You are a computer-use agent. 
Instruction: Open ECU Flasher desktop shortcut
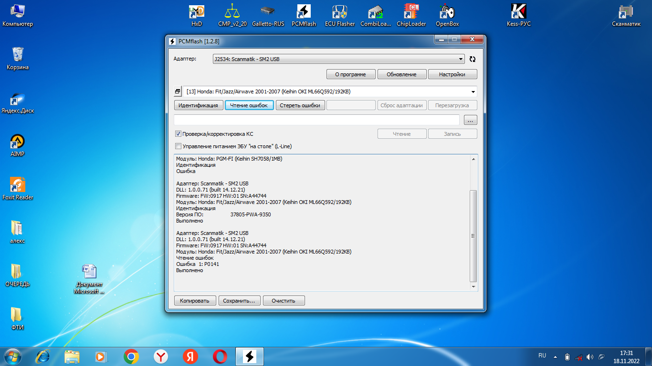click(x=339, y=15)
